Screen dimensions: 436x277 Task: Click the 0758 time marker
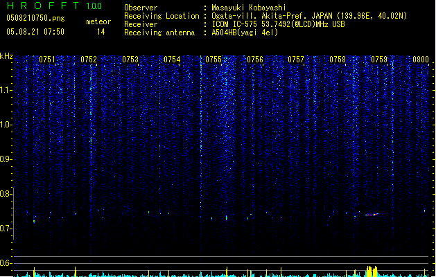point(338,60)
